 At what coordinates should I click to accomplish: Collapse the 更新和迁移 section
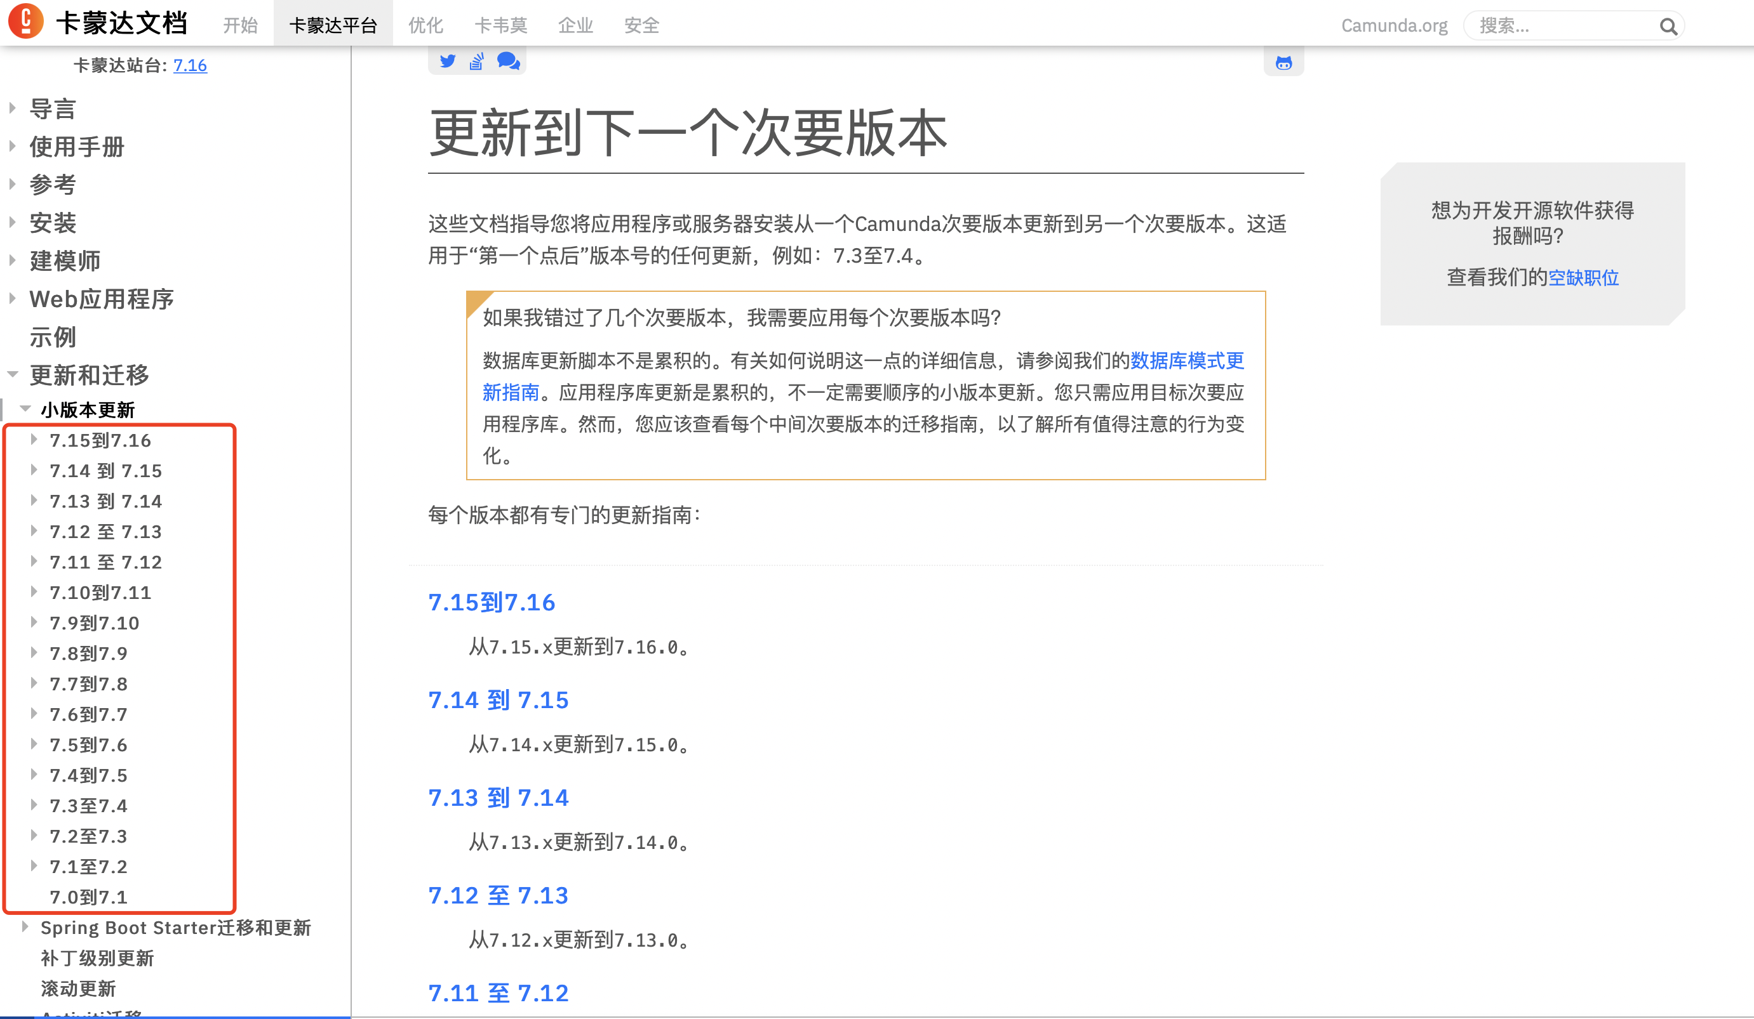tap(13, 374)
